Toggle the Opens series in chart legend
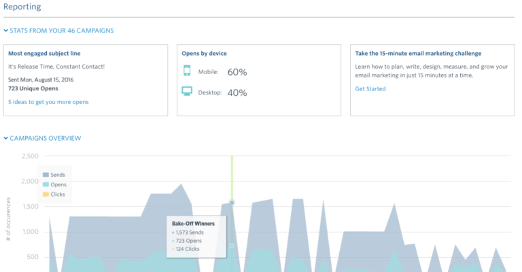 point(54,184)
